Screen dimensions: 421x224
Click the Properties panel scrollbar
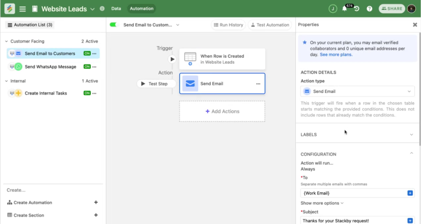click(420, 89)
